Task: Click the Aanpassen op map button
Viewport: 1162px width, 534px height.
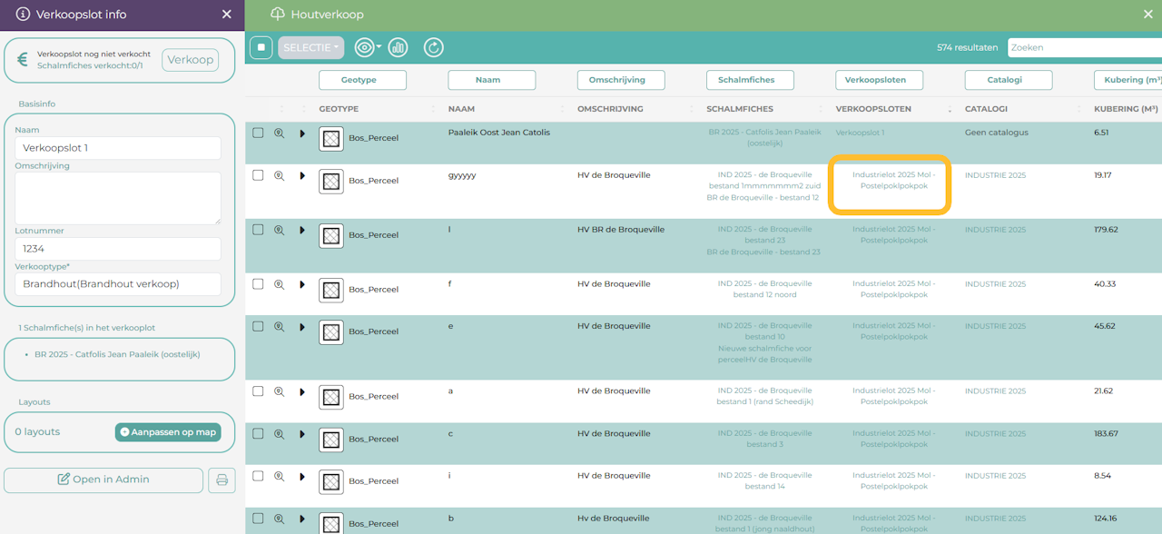Action: (x=168, y=432)
